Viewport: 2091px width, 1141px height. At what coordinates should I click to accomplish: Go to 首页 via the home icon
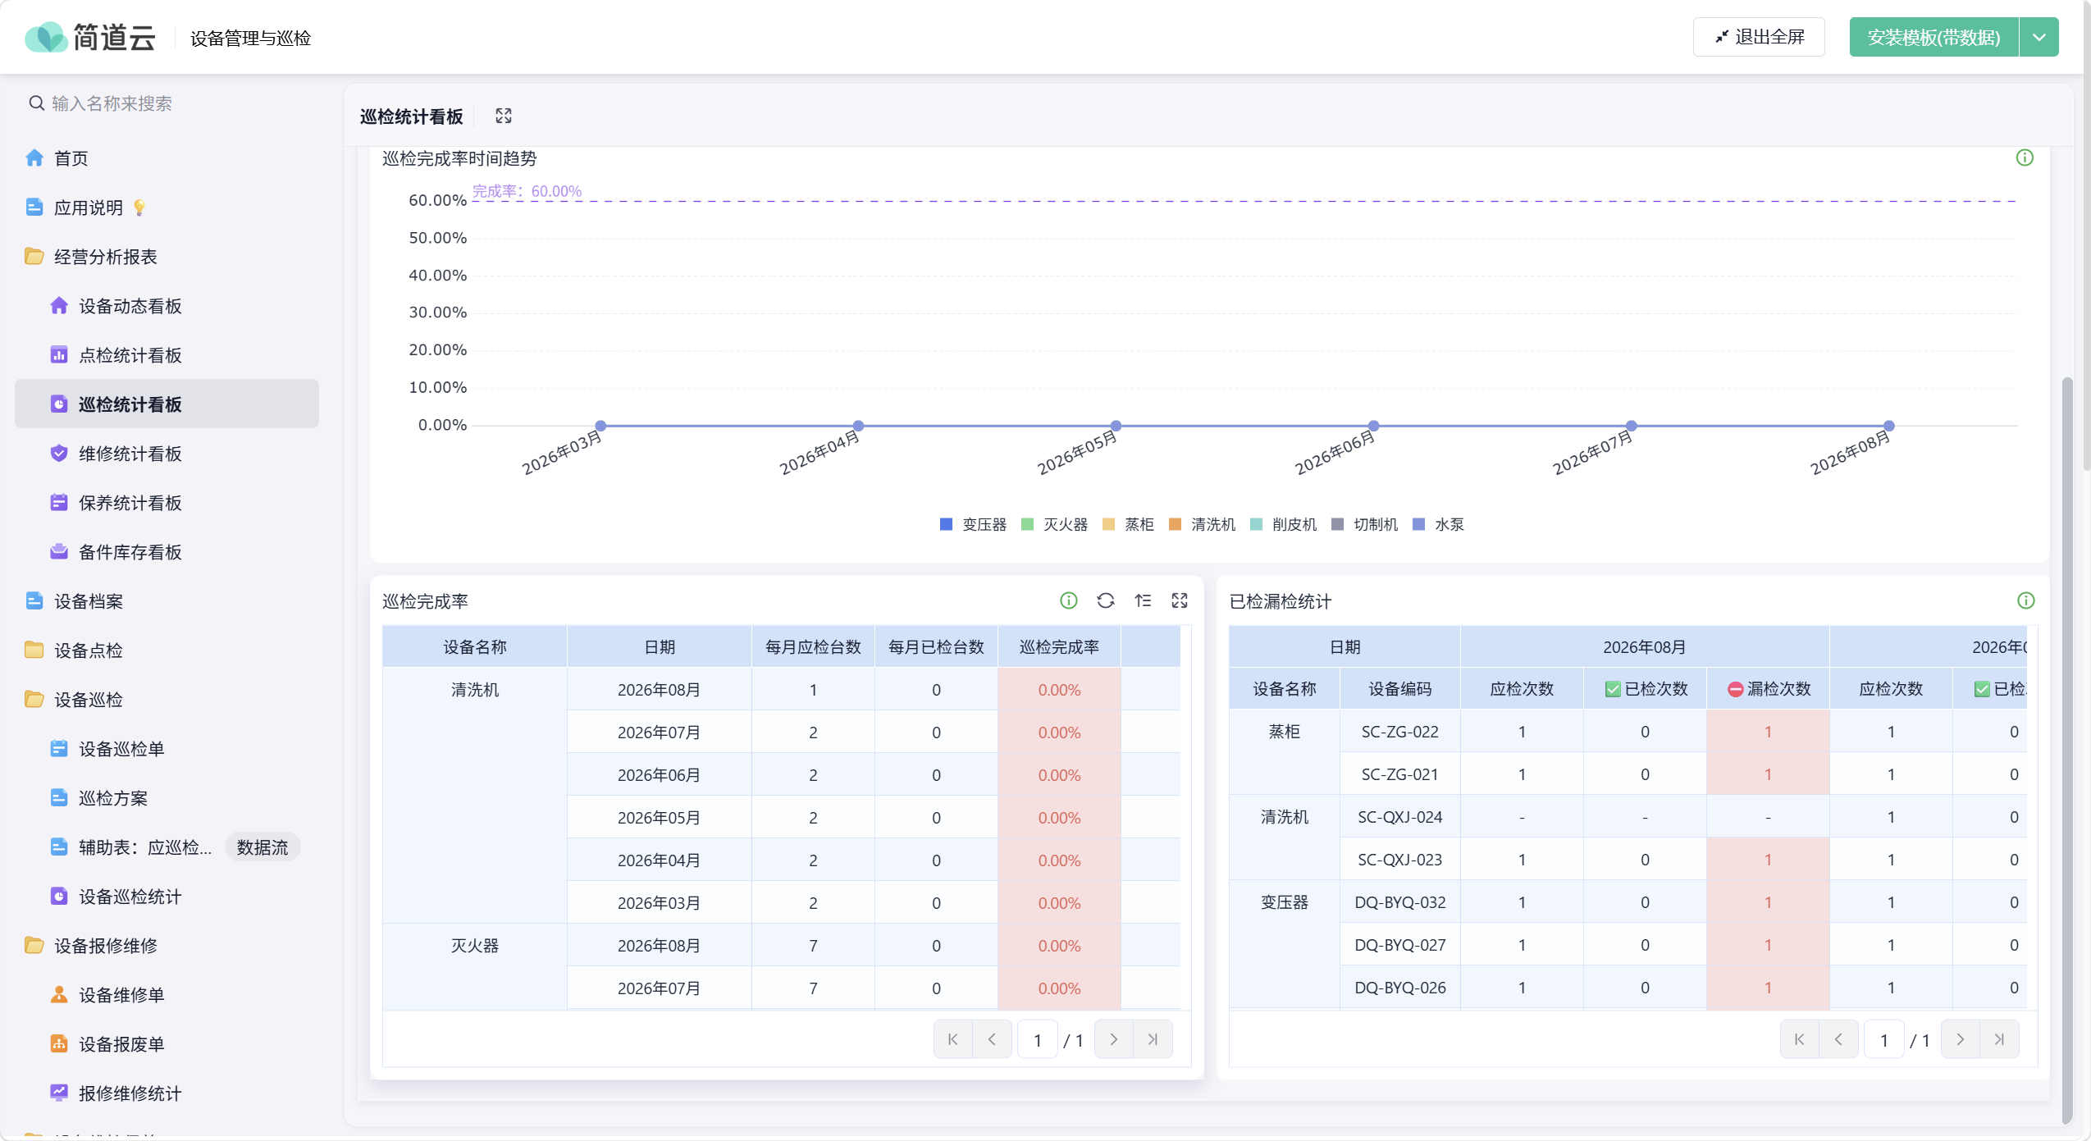pyautogui.click(x=34, y=157)
